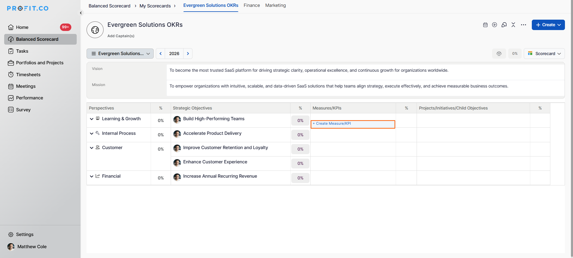Click the play presentation icon
This screenshot has height=258, width=573.
click(x=495, y=25)
